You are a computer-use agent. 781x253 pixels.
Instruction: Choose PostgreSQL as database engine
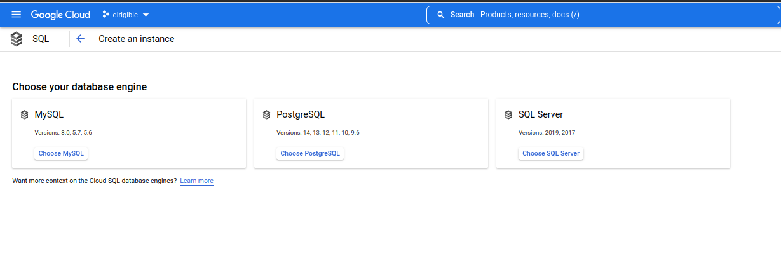(310, 153)
